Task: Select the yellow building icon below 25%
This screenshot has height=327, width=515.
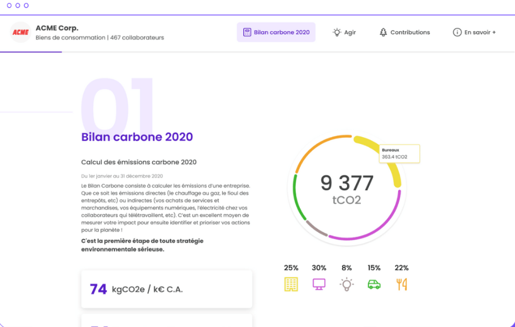Action: tap(291, 284)
